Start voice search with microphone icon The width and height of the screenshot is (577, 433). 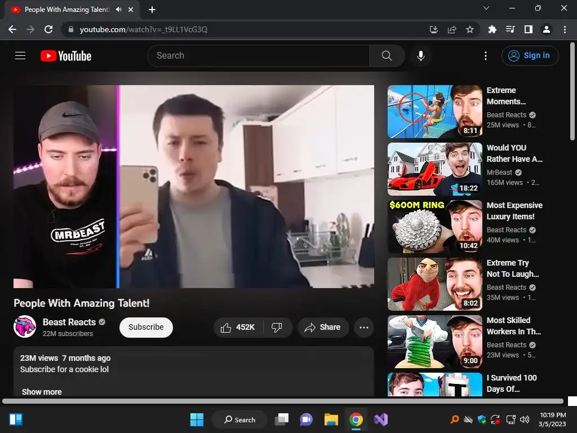tap(420, 56)
